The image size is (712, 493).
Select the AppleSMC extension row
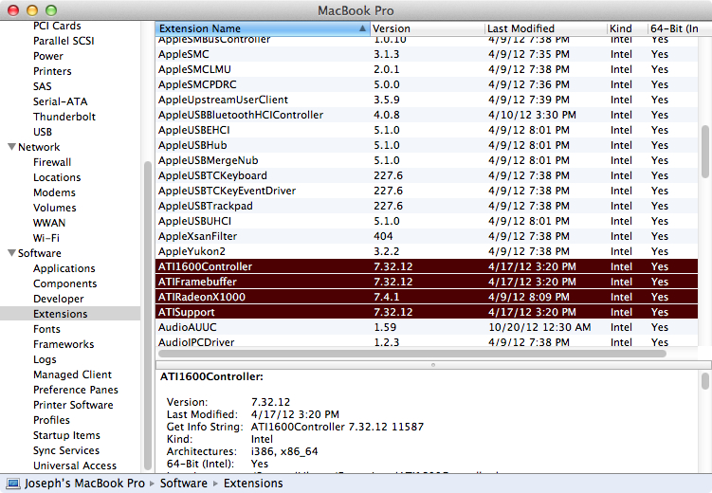click(427, 54)
